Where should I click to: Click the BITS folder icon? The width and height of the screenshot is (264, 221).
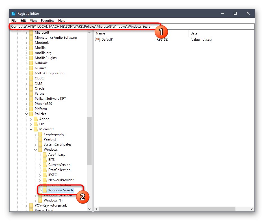point(45,160)
